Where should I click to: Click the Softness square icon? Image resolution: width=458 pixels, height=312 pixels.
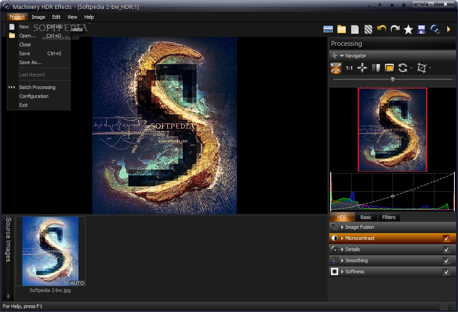pyautogui.click(x=334, y=271)
